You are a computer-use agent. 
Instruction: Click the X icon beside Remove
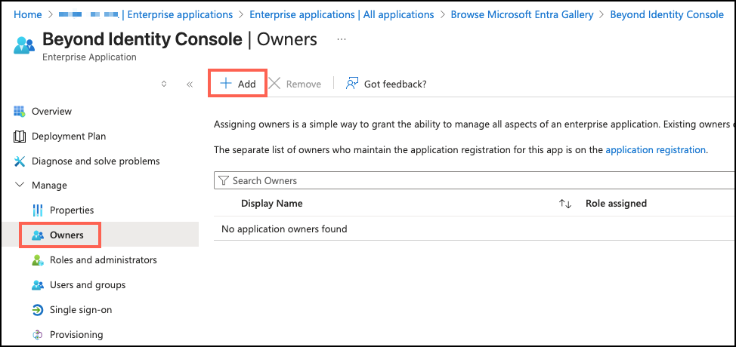tap(274, 83)
